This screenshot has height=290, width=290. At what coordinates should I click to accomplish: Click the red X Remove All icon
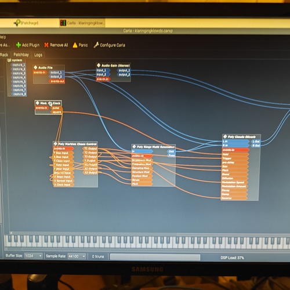[x=46, y=45]
